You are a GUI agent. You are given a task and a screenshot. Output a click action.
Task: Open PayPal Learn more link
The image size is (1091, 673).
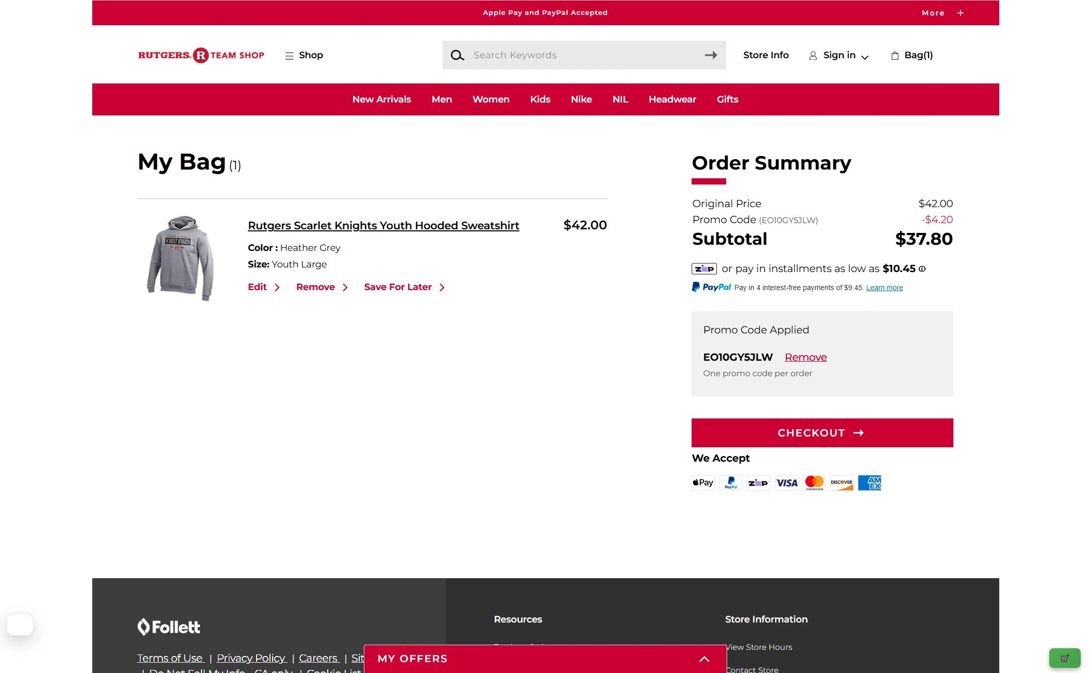(x=884, y=288)
